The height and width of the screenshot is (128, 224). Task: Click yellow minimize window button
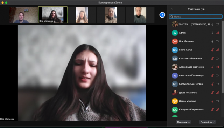pyautogui.click(x=2, y=2)
